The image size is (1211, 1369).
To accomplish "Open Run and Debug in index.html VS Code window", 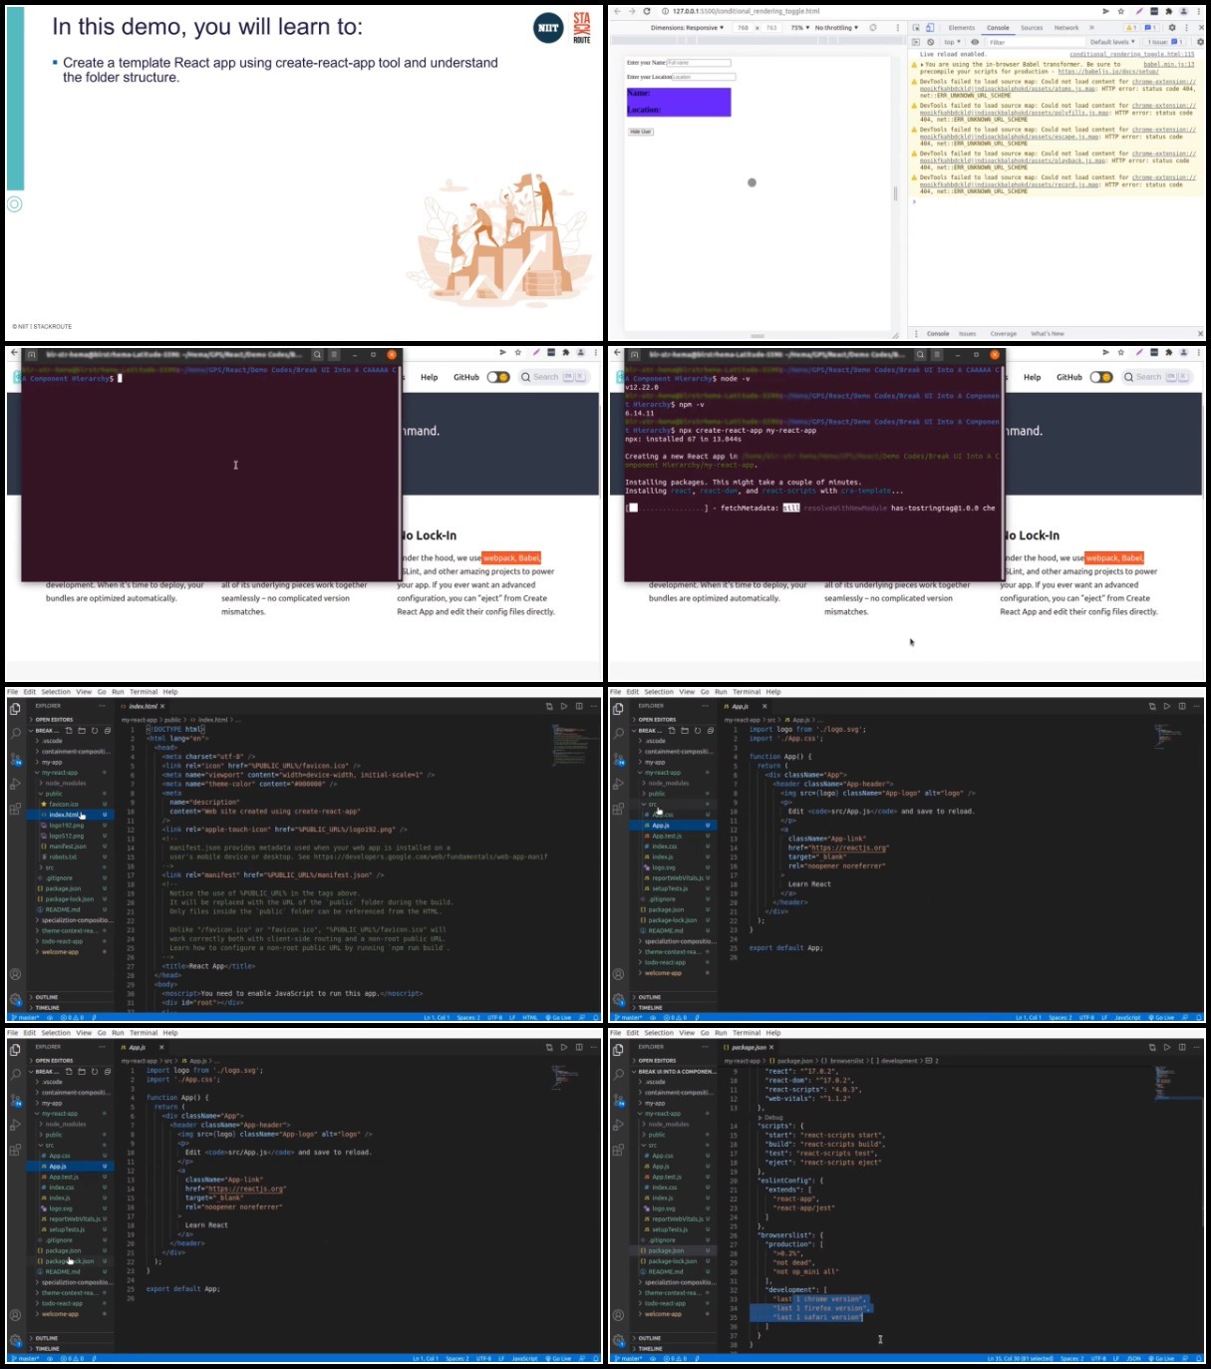I will (x=15, y=784).
